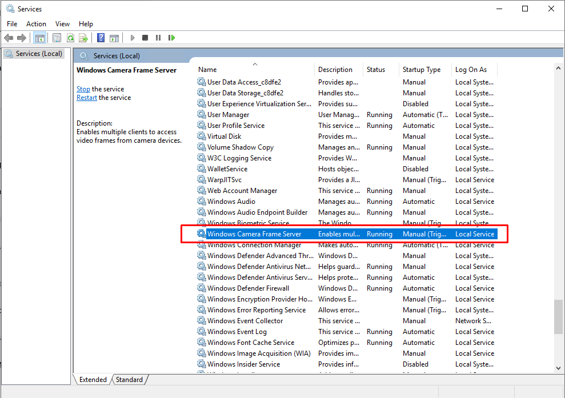Click the gear icon beside Windows Event Log
The image size is (565, 398).
pos(202,331)
